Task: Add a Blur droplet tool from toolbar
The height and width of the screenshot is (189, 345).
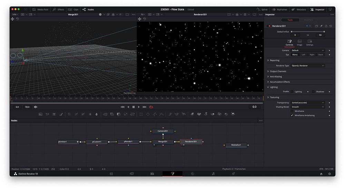Action: click(x=96, y=114)
